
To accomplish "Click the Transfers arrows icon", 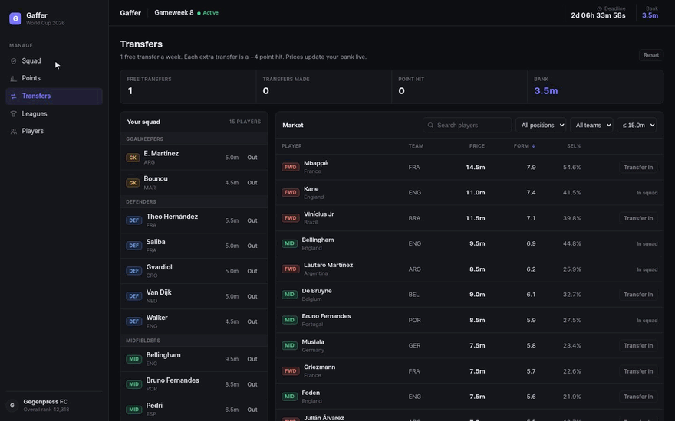I will coord(13,96).
